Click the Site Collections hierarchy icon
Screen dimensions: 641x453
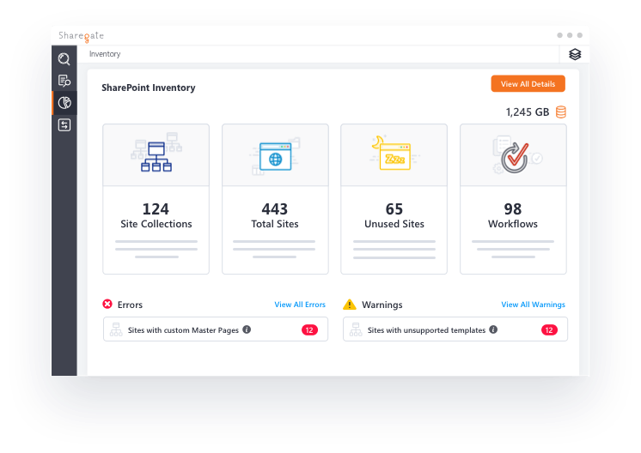(x=156, y=153)
